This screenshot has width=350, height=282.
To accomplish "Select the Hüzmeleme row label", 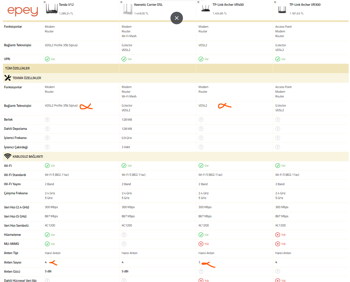I will tap(12, 235).
